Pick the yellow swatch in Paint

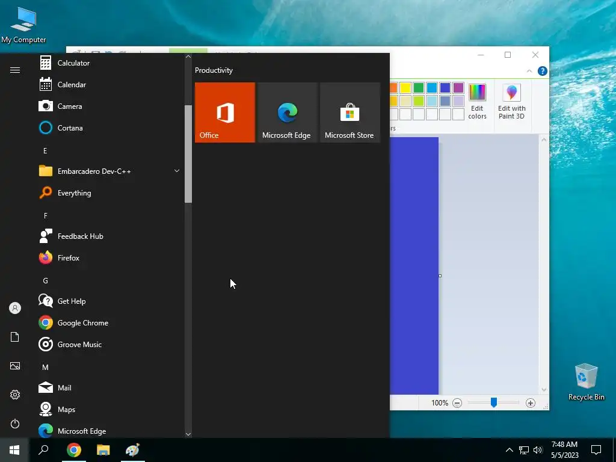pos(405,88)
